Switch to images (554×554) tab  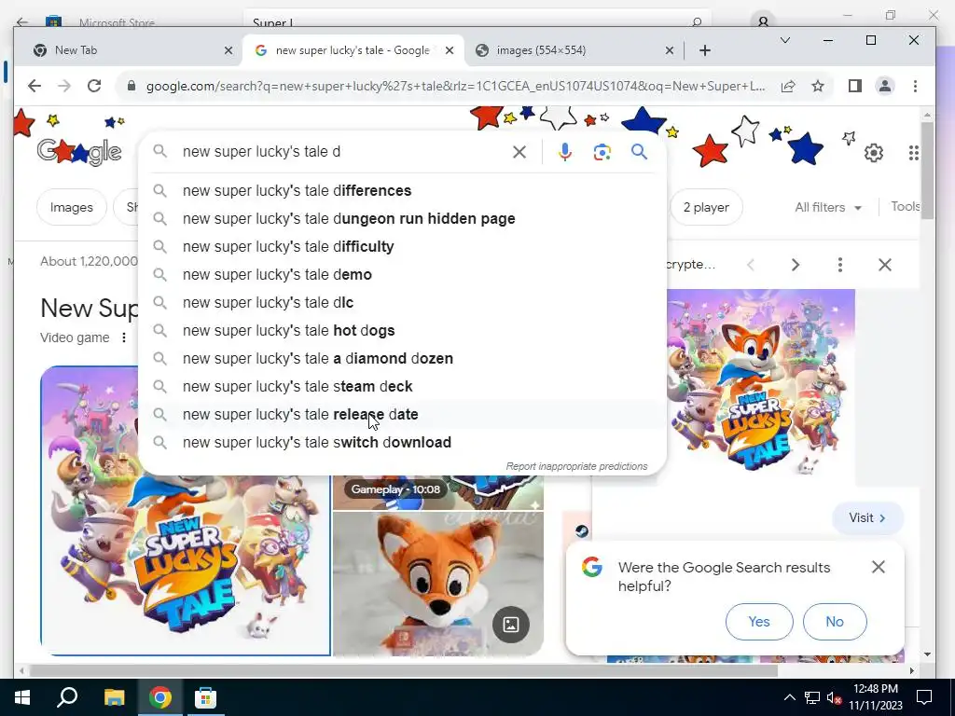point(574,50)
